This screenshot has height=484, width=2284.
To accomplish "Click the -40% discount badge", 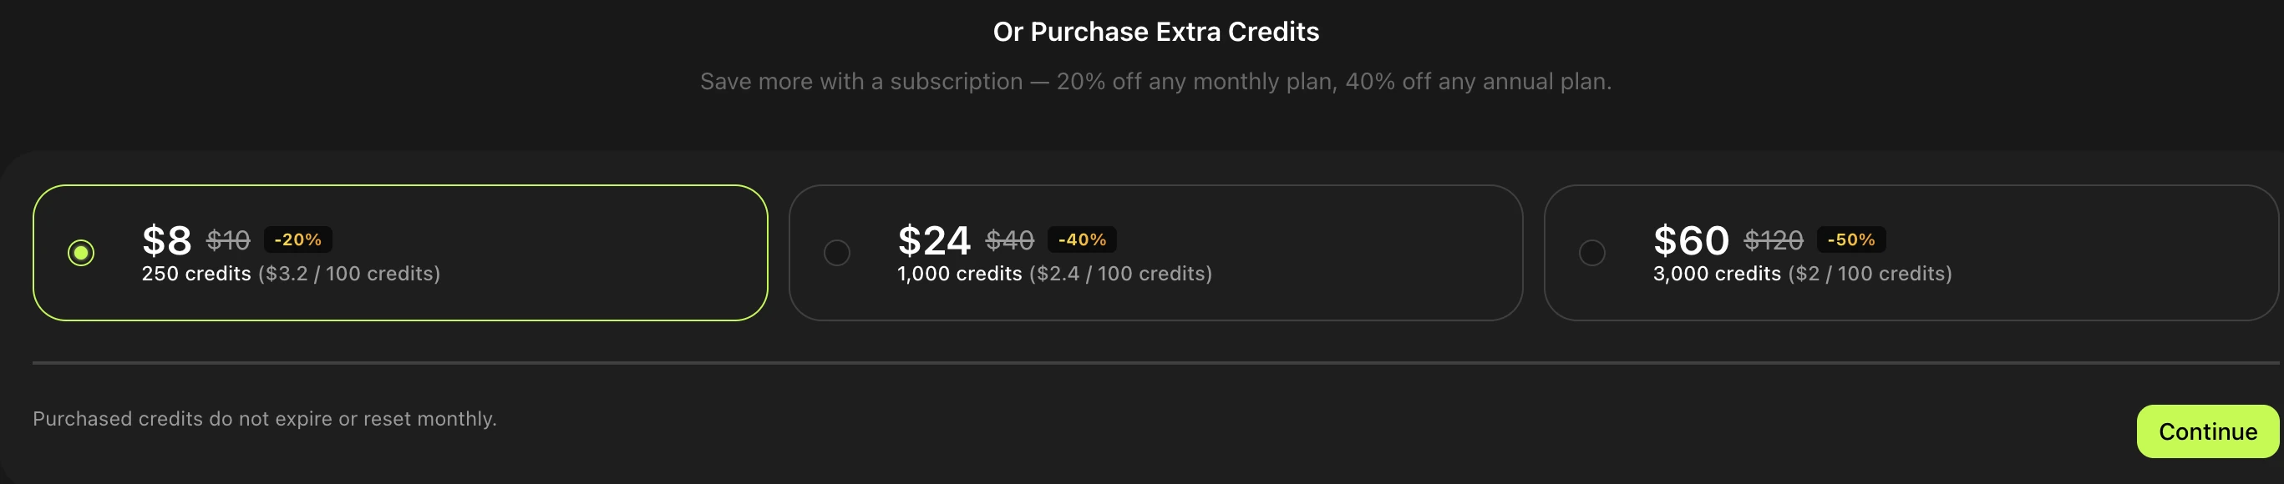I will 1082,239.
